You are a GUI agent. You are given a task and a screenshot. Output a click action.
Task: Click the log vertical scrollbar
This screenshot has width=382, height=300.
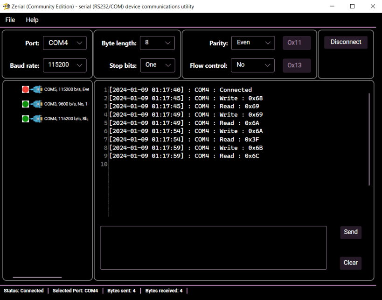369,139
